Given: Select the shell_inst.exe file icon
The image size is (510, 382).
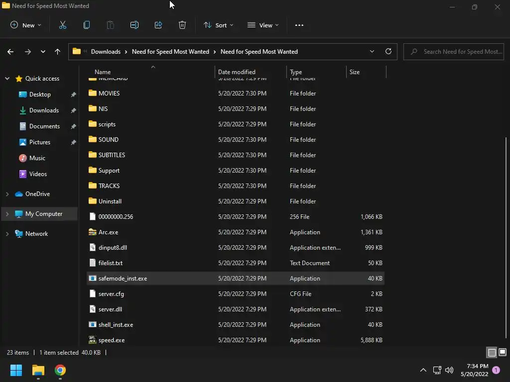Looking at the screenshot, I should tap(92, 324).
